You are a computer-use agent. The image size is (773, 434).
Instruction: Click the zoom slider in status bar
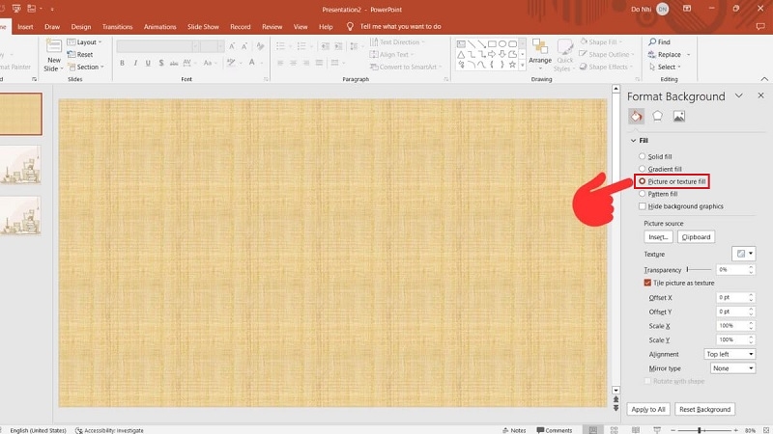pos(703,430)
